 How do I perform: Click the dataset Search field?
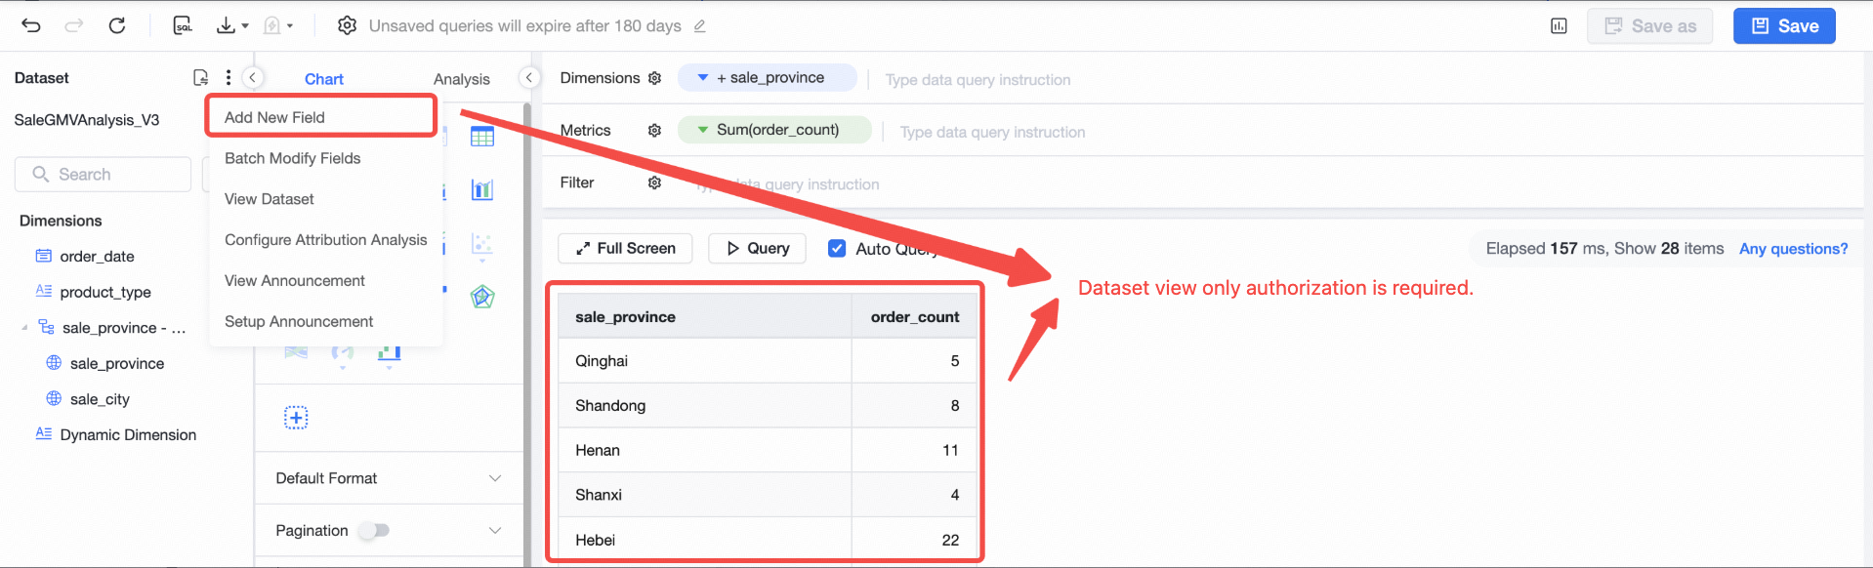(x=103, y=175)
